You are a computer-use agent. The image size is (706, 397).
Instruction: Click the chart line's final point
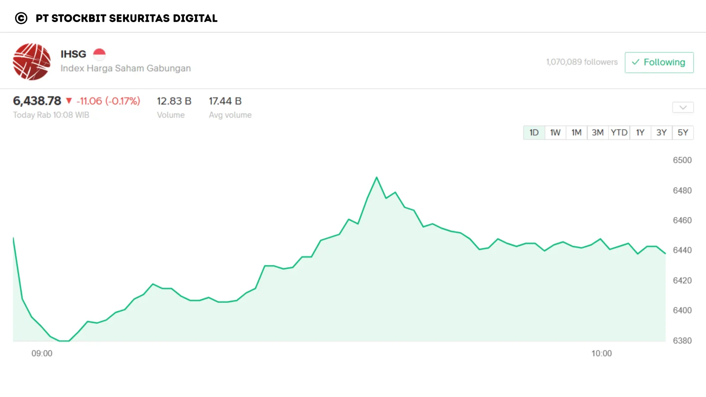tap(665, 253)
